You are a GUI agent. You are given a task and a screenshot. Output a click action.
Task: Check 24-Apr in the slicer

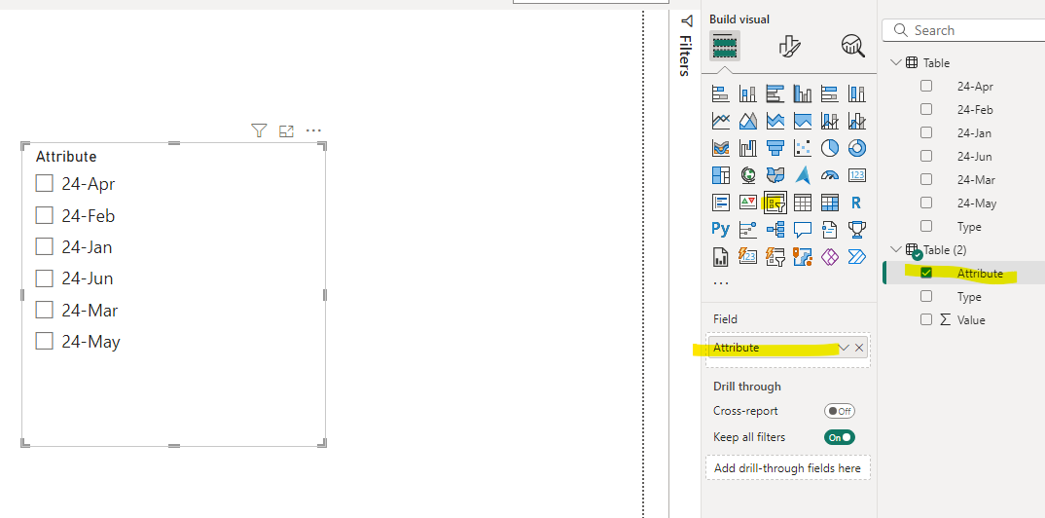click(x=44, y=183)
